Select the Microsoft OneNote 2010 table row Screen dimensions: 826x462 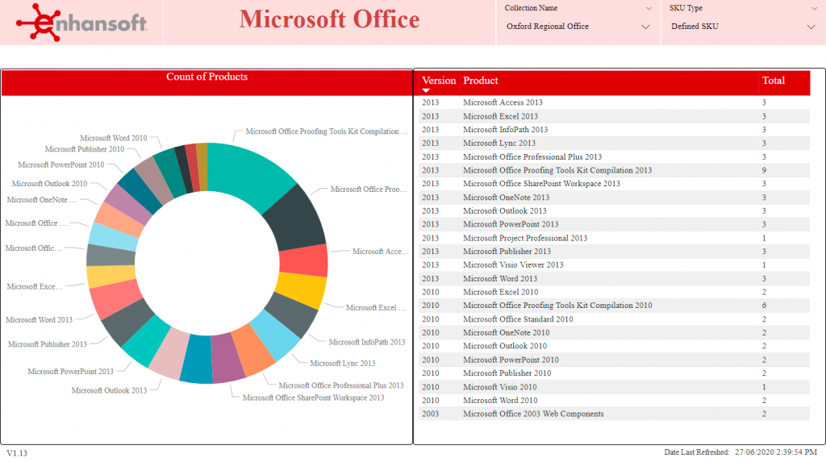(614, 333)
